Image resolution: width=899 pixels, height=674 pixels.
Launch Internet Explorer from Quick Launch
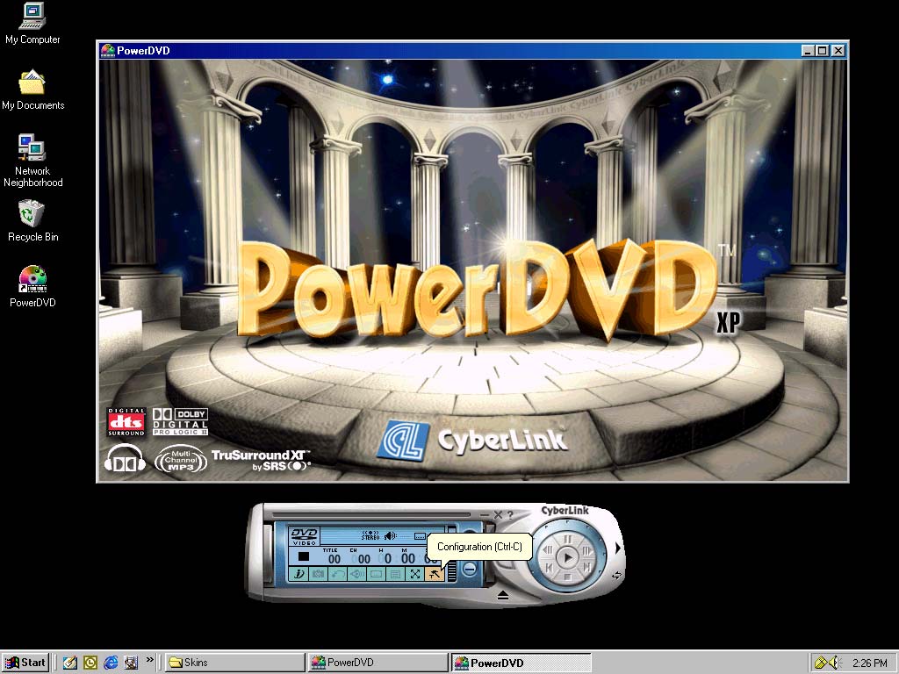(111, 663)
